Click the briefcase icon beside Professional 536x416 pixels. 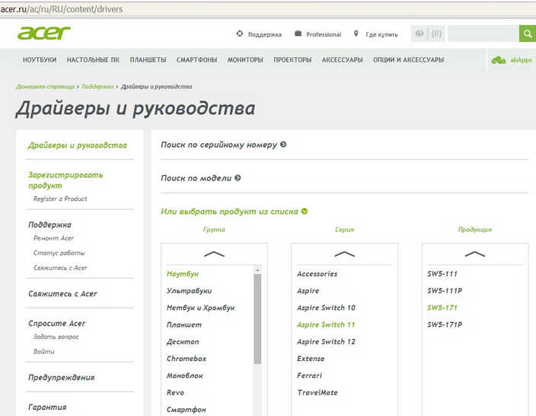[x=298, y=34]
